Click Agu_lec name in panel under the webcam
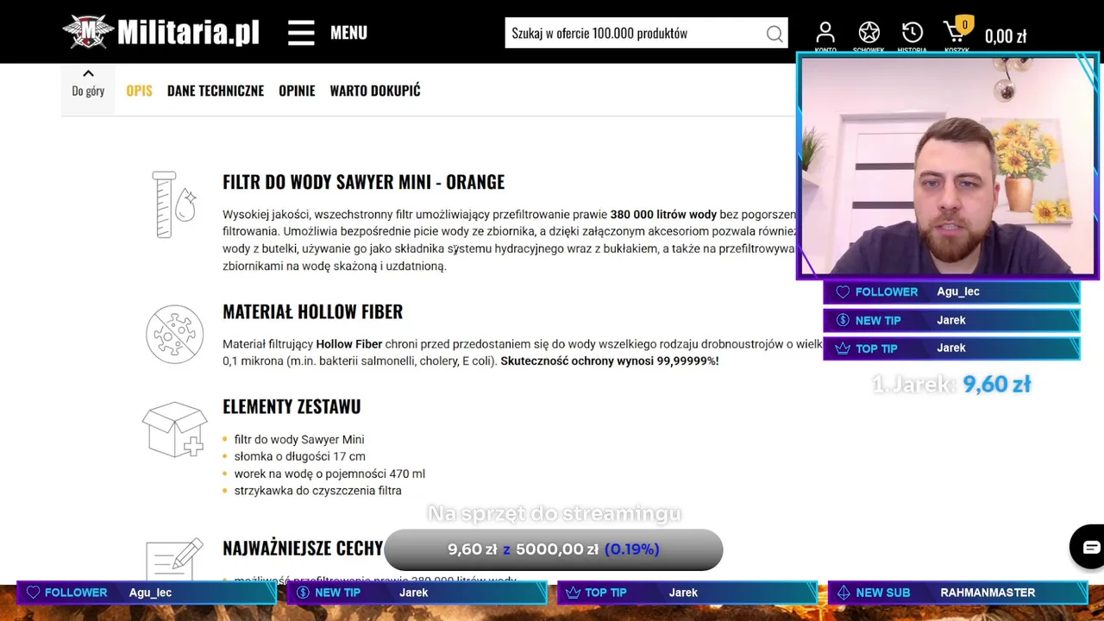Image resolution: width=1104 pixels, height=621 pixels. [x=958, y=292]
